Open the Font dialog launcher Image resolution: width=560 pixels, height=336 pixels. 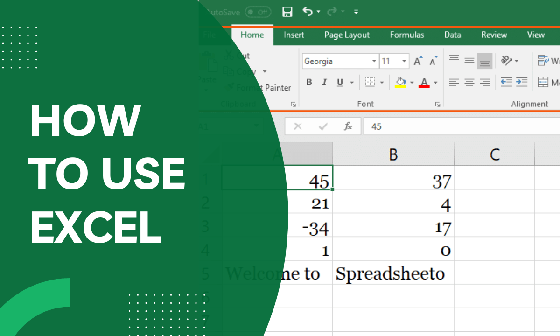[438, 104]
